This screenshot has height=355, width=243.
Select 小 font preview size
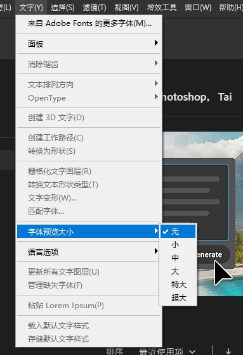click(x=178, y=244)
